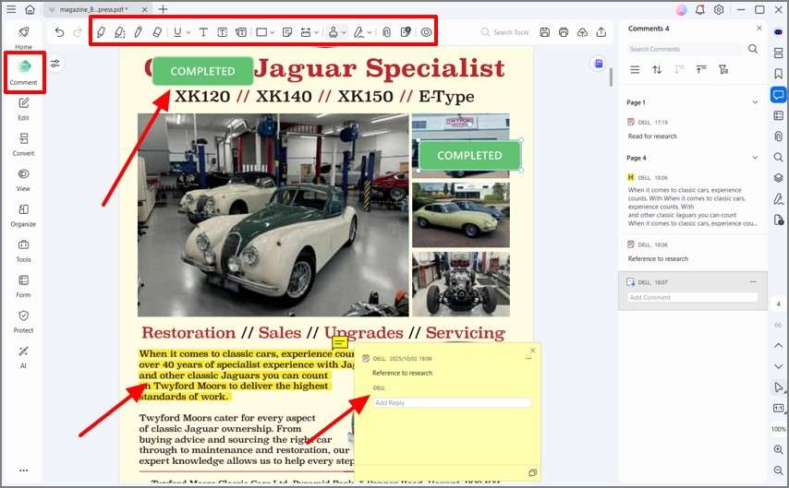Screen dimensions: 789x488
Task: Select the Rectangle shape tool
Action: pos(261,32)
